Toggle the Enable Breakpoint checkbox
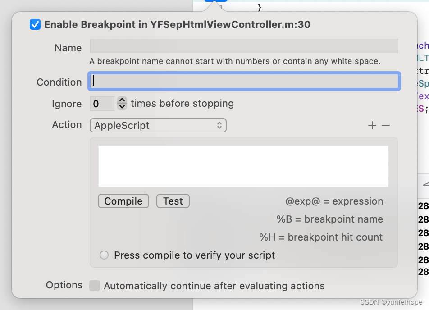429x310 pixels. [35, 24]
